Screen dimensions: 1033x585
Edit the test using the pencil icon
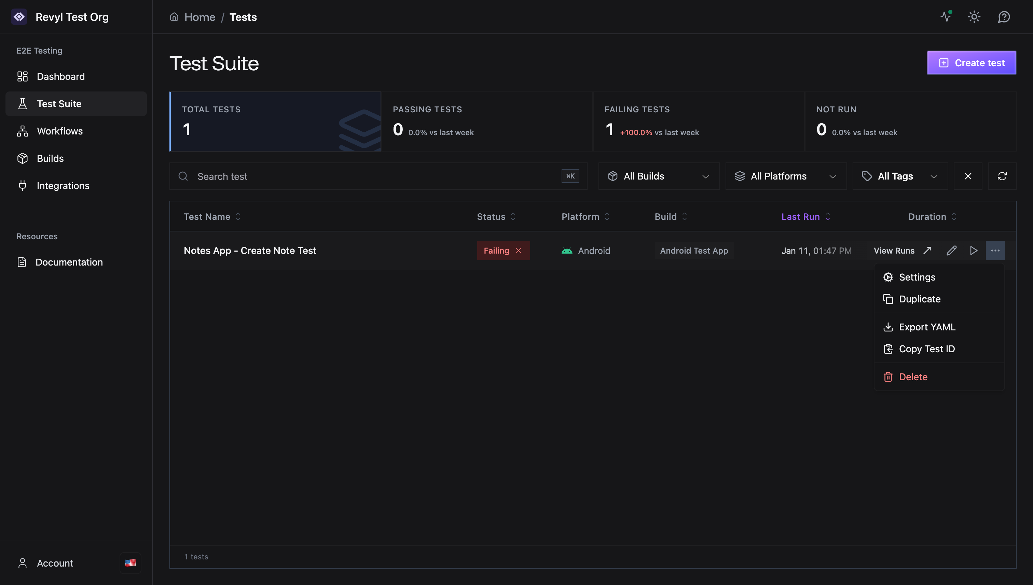[951, 250]
